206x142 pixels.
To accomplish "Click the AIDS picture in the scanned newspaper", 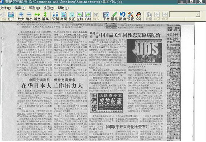I will [x=144, y=51].
